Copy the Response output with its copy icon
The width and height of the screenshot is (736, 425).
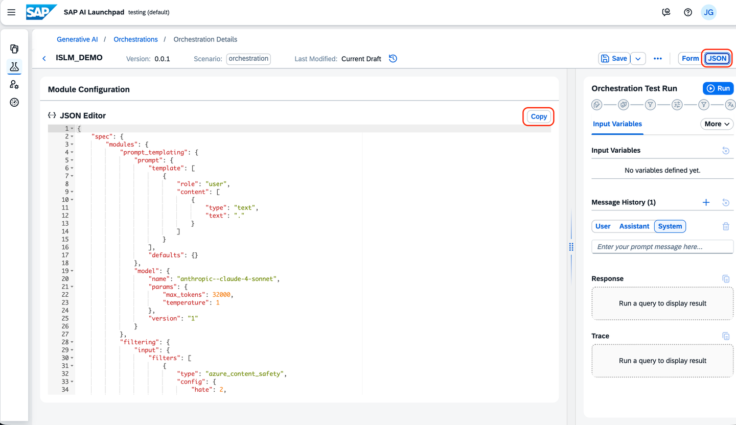pos(726,278)
